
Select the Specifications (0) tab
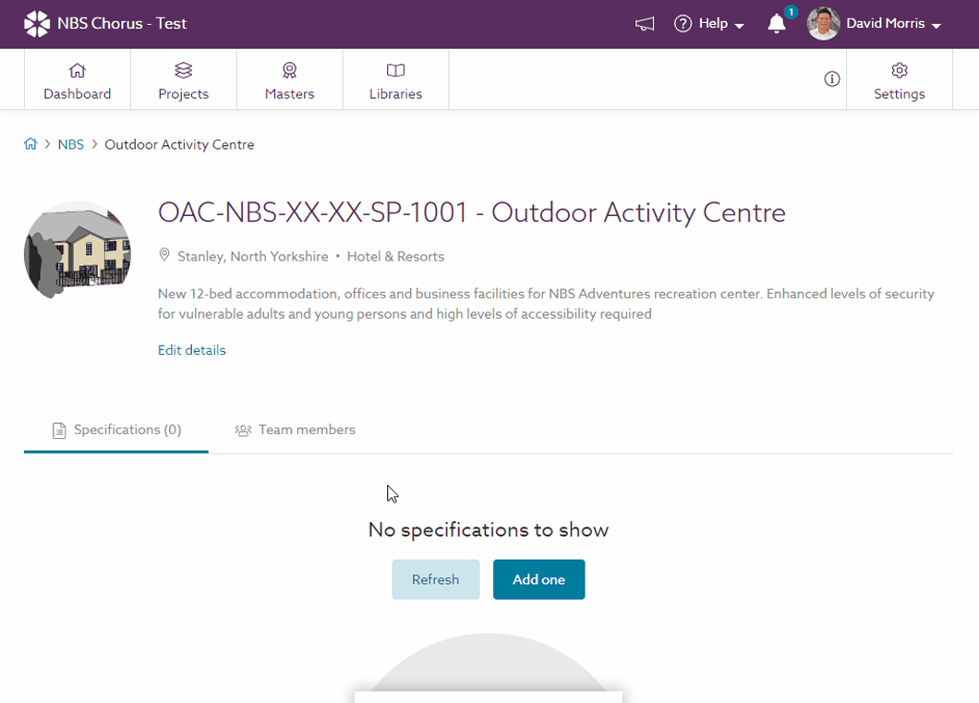(x=116, y=430)
